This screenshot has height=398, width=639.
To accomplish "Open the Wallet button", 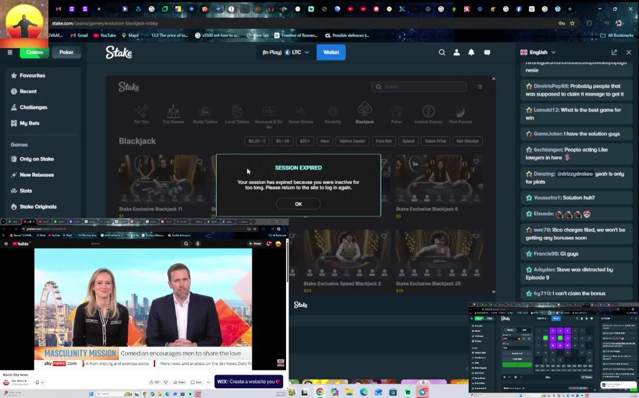I will 331,52.
